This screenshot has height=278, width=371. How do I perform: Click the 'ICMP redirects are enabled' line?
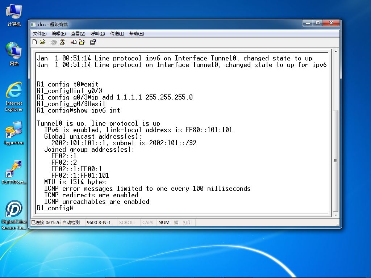coord(91,195)
